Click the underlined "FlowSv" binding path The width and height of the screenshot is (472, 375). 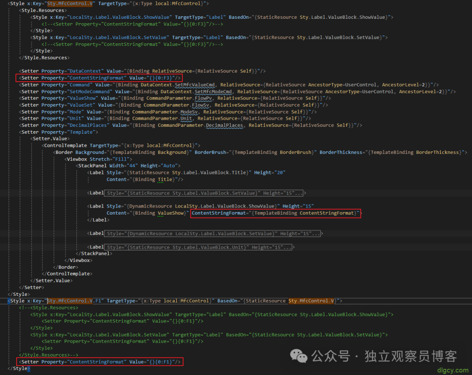pos(201,105)
